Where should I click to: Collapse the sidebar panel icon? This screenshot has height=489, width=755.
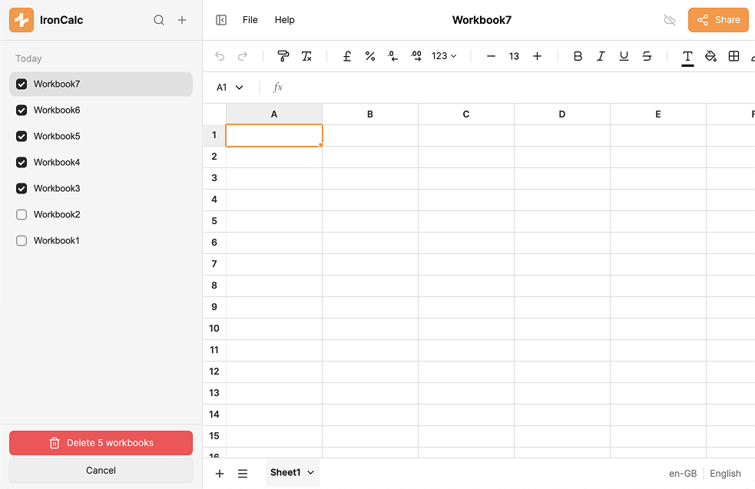[221, 20]
